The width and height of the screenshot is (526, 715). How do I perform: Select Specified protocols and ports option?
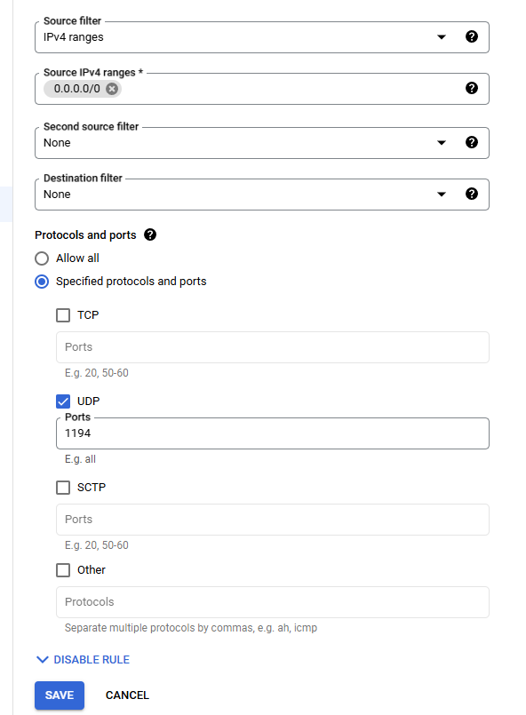42,282
